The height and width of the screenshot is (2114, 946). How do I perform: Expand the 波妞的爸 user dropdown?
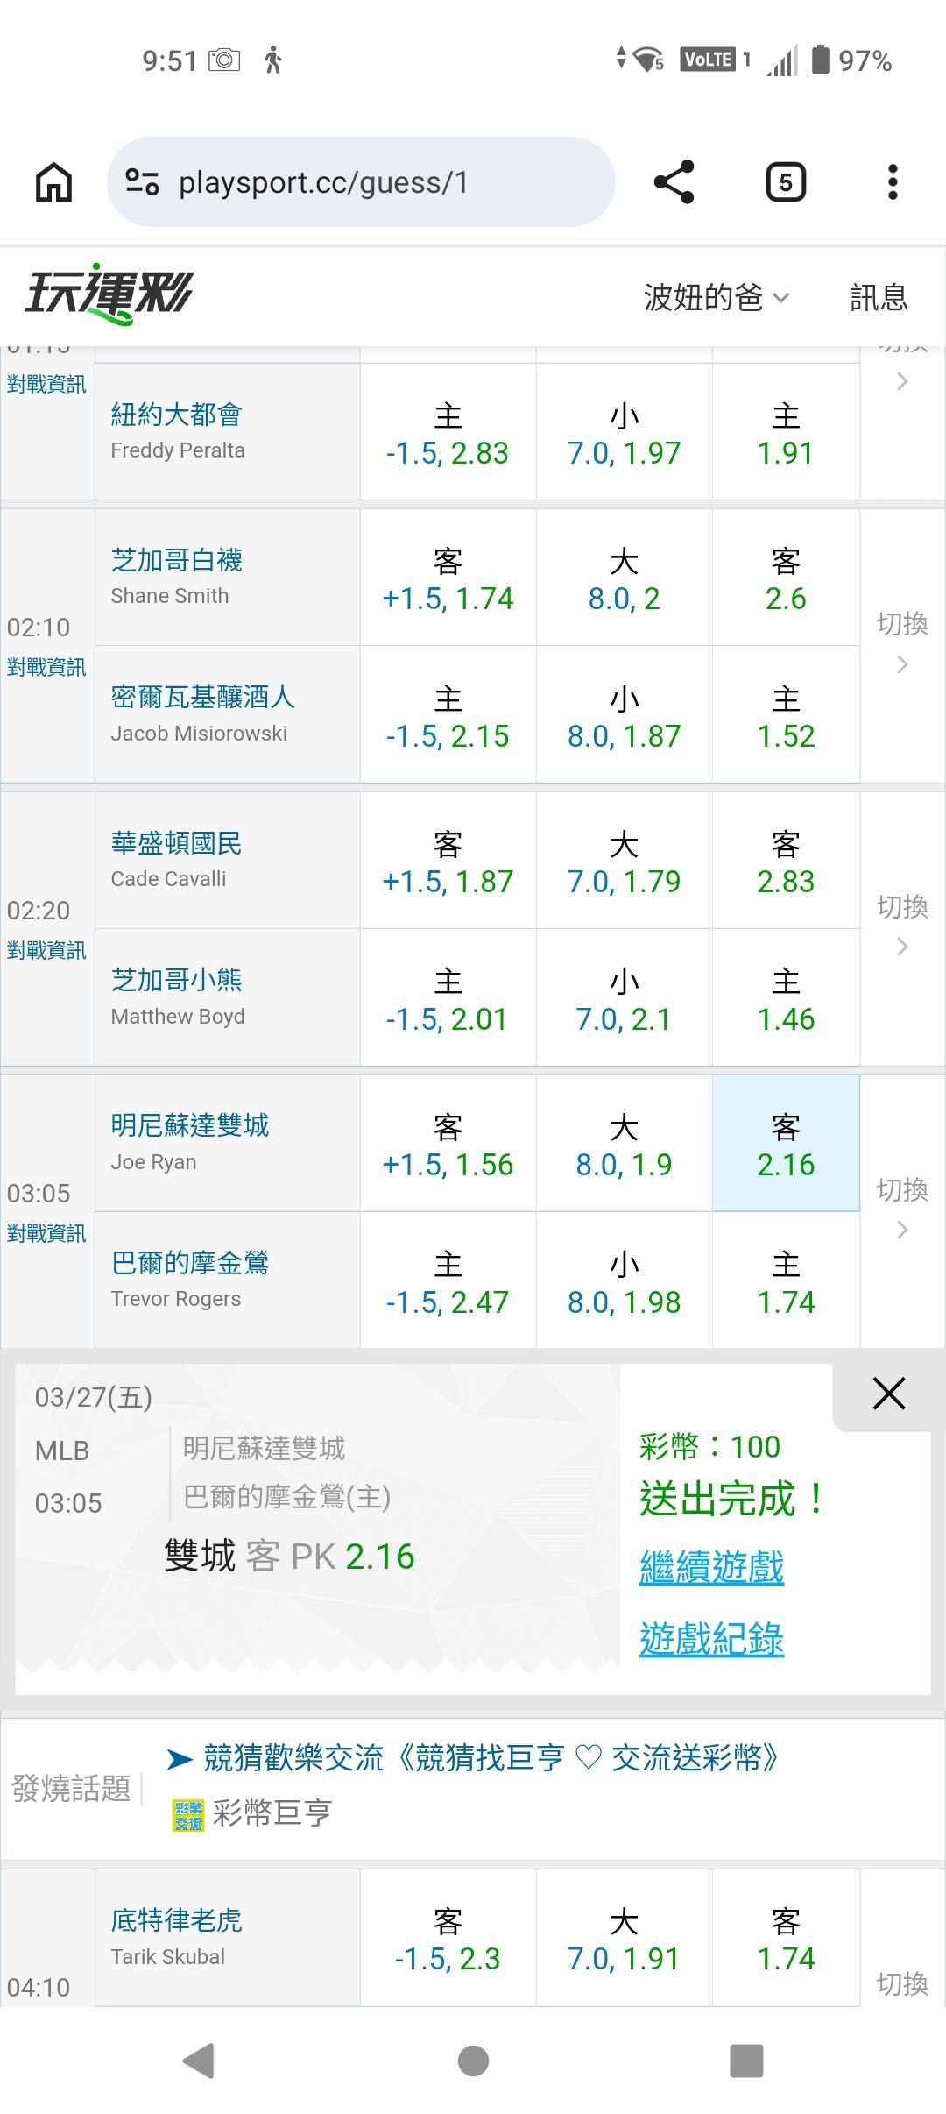(716, 298)
